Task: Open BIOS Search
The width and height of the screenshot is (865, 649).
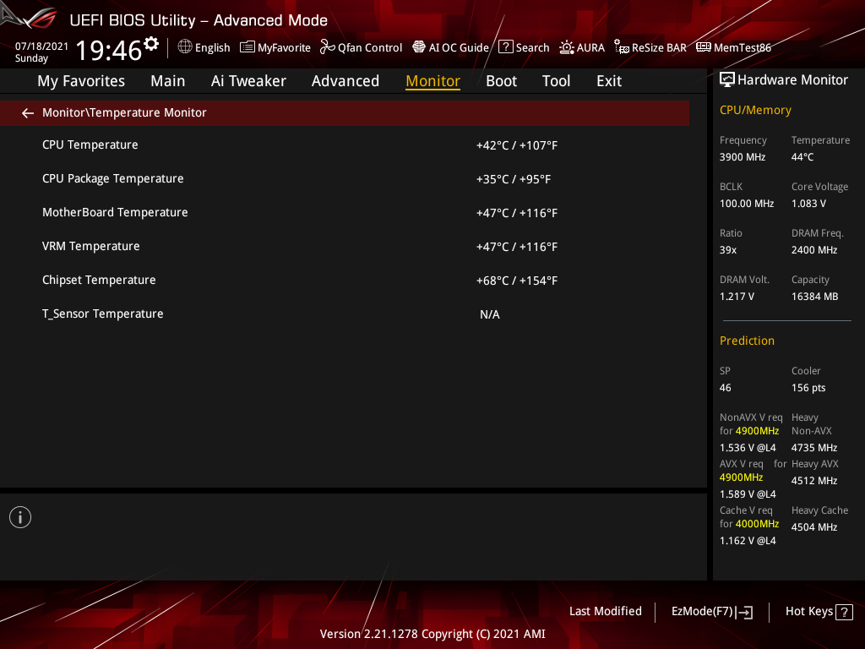Action: [523, 47]
